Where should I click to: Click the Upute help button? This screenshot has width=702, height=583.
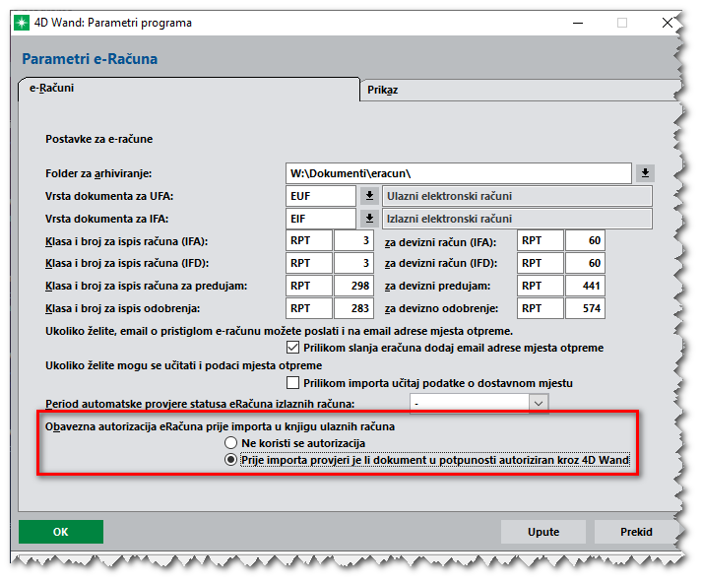(542, 532)
